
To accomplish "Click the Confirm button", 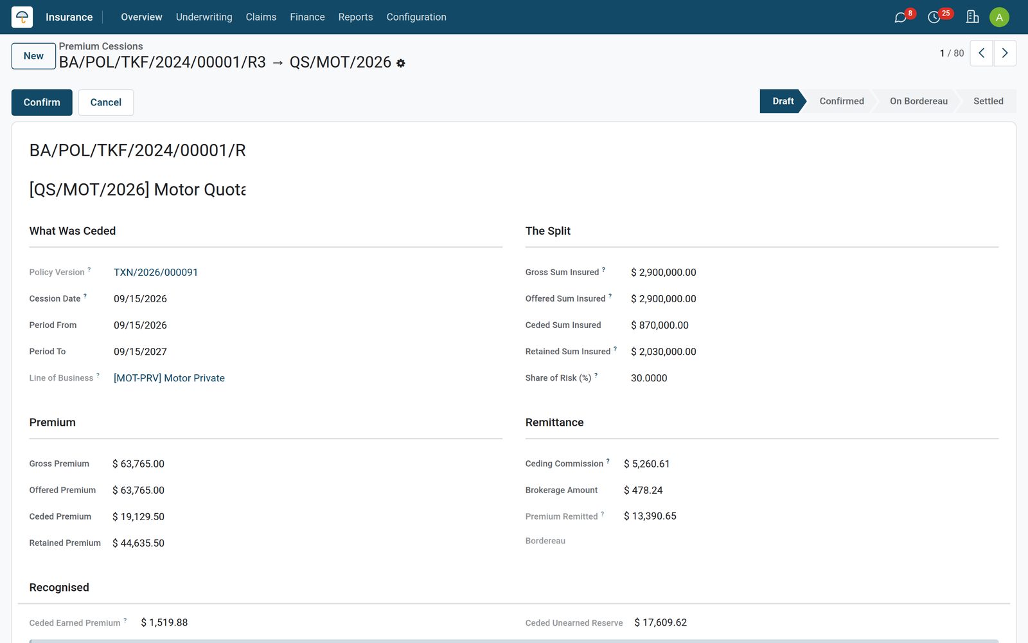I will (x=42, y=102).
